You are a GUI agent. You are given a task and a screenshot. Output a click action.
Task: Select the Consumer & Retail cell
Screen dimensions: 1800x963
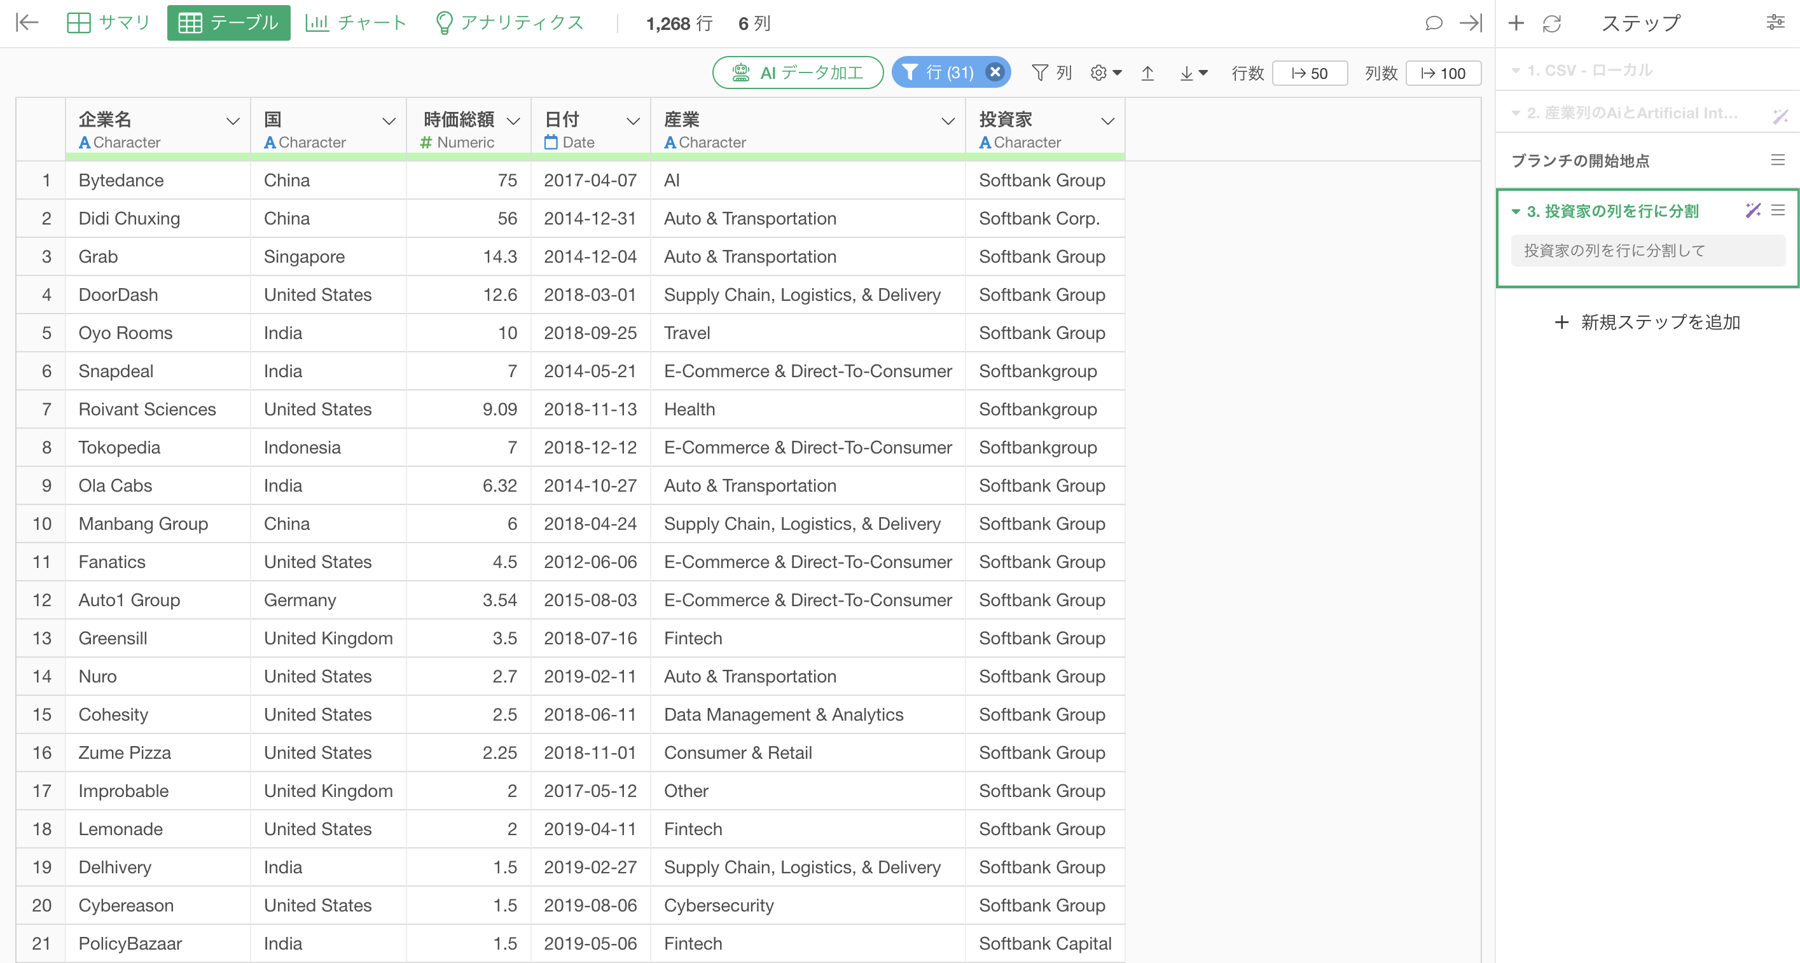click(x=808, y=752)
